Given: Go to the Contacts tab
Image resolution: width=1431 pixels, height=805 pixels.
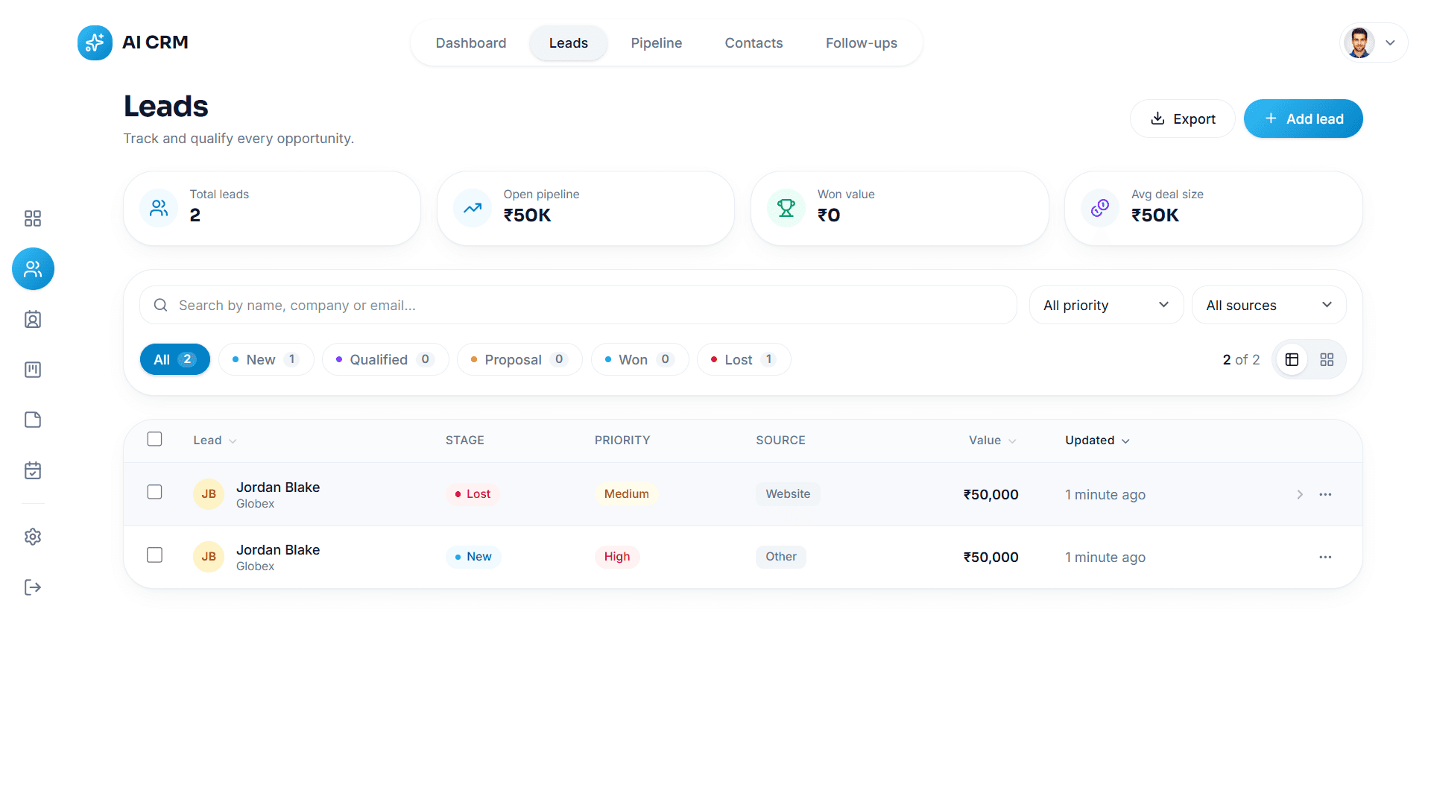Looking at the screenshot, I should click(754, 43).
